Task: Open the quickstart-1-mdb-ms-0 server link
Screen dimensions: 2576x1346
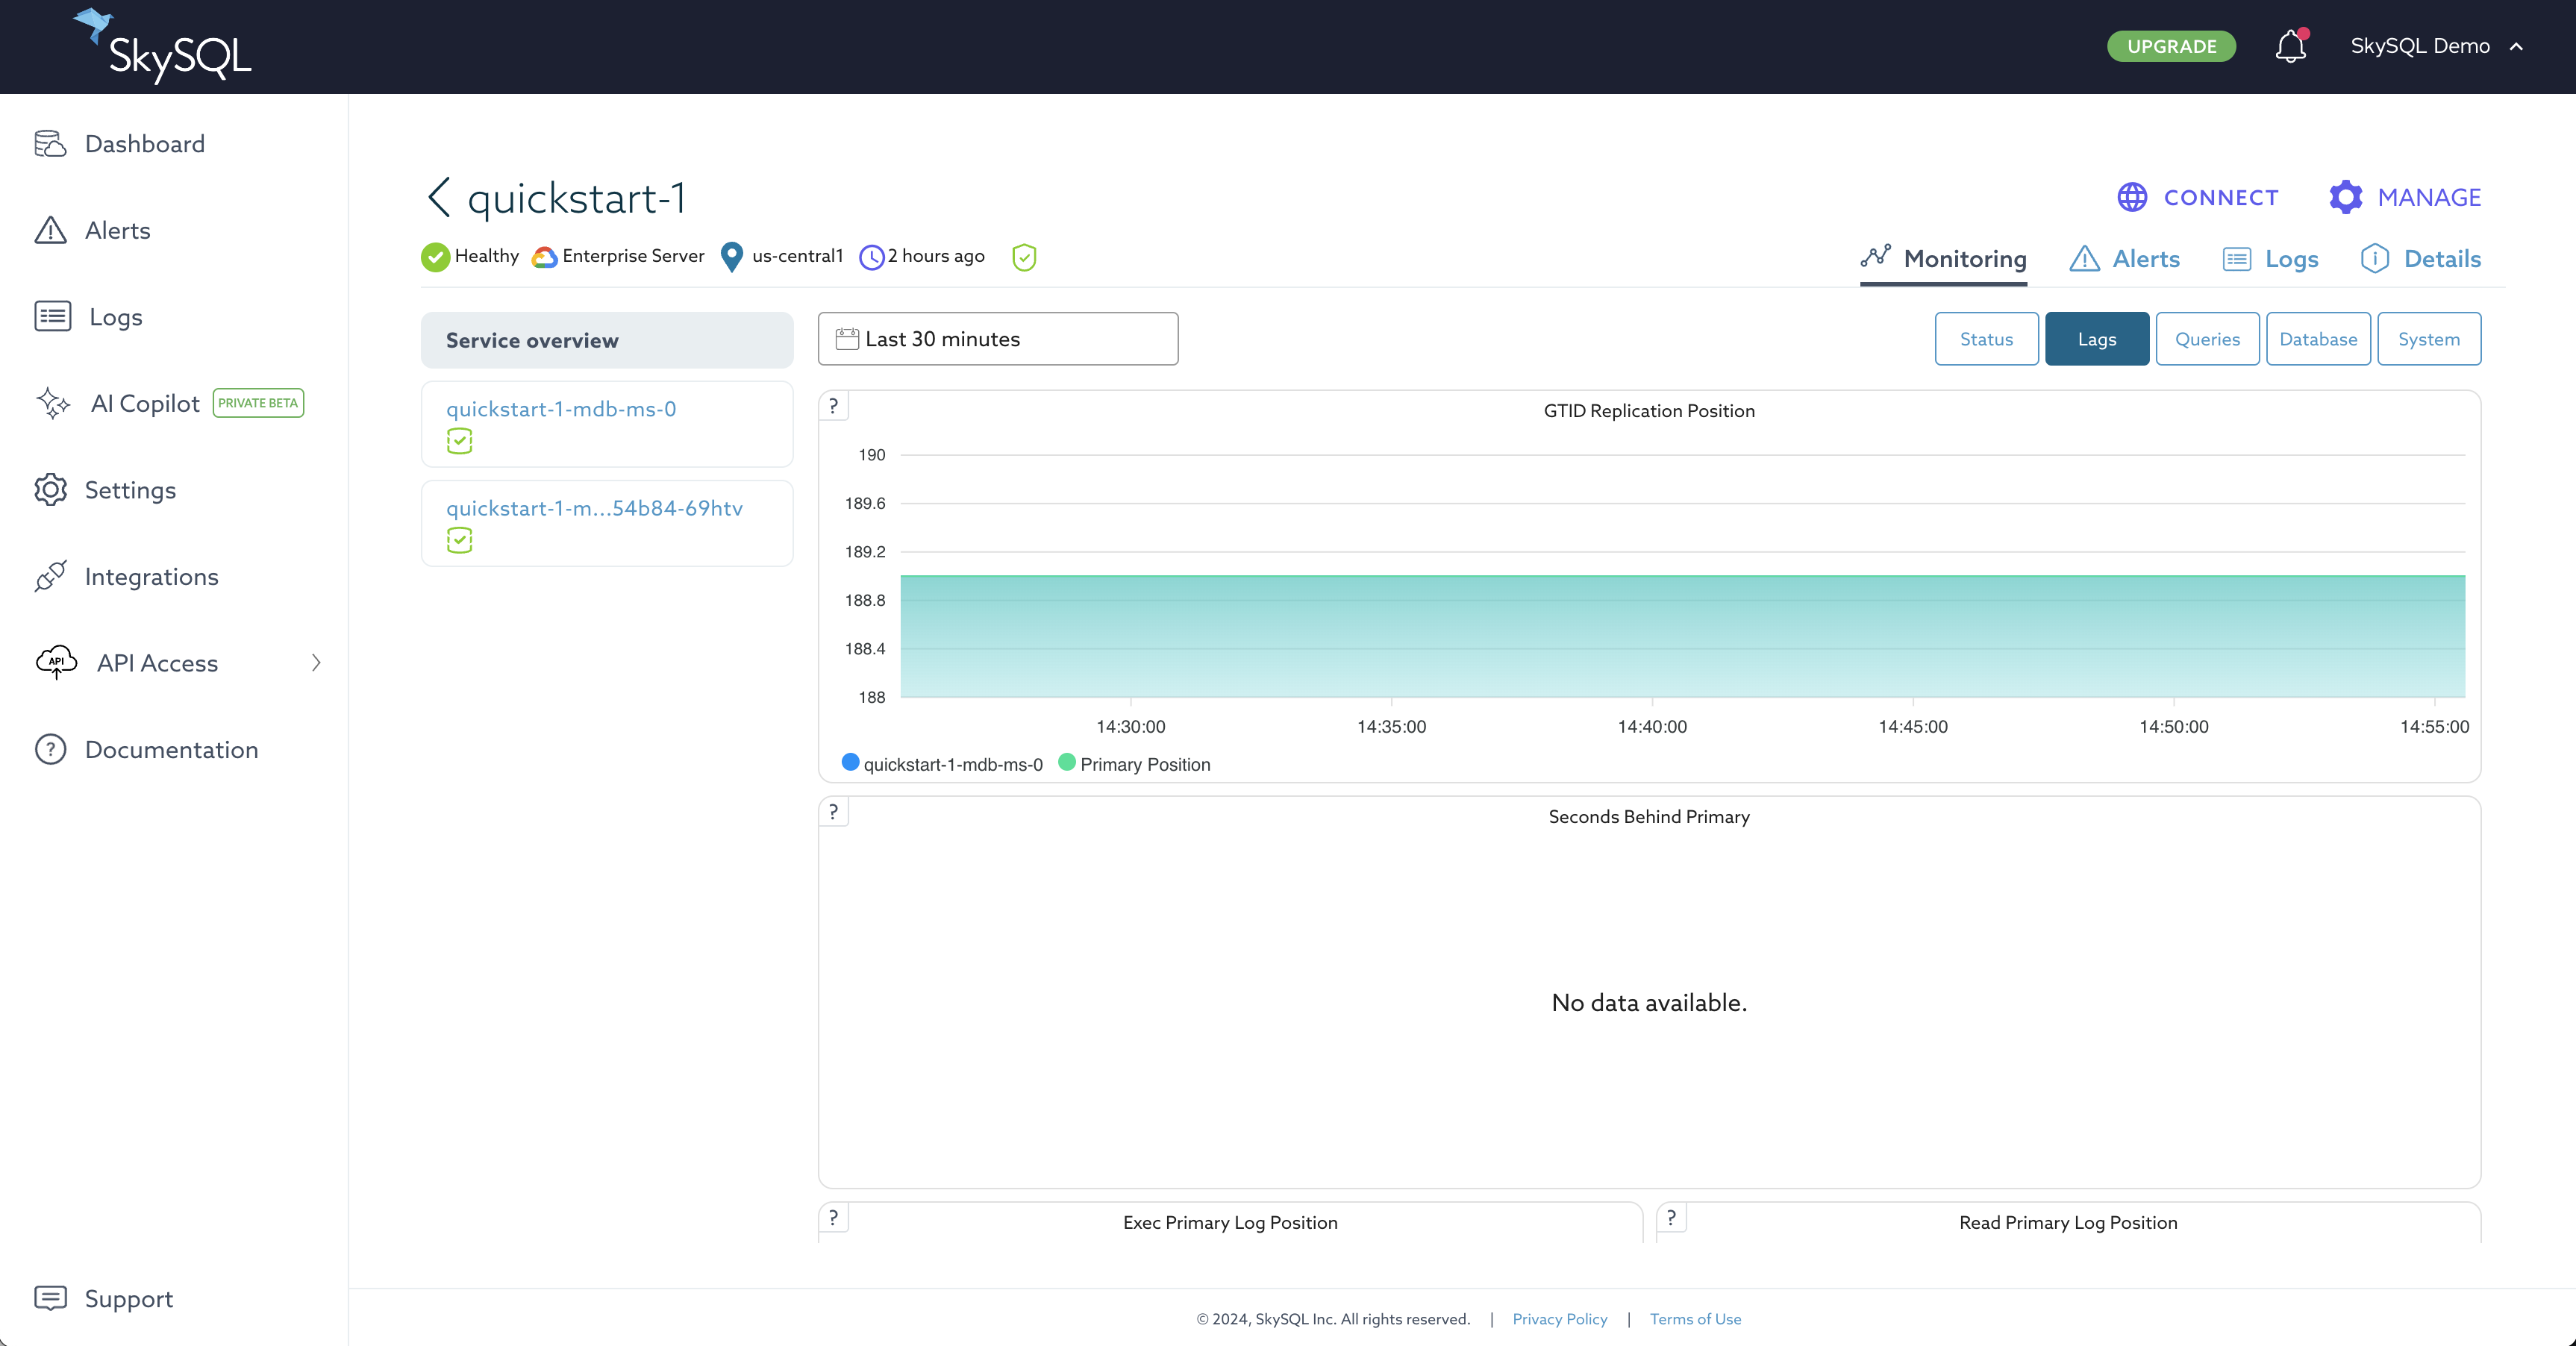Action: [561, 408]
